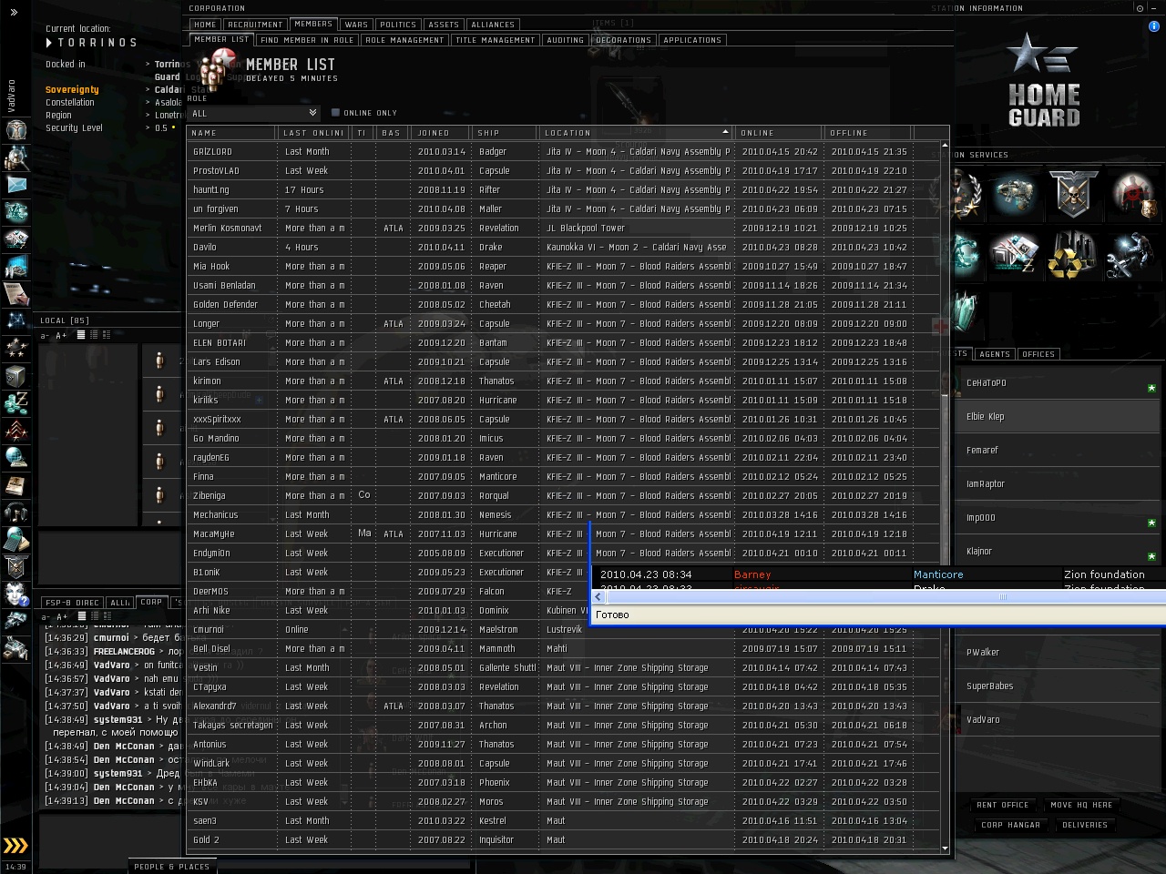Increase Corp chat font with A+ button
The image size is (1166, 874).
point(61,617)
